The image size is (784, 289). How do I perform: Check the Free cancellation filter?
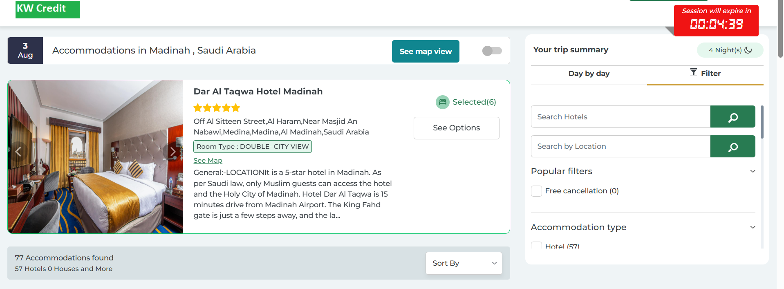[x=536, y=191]
